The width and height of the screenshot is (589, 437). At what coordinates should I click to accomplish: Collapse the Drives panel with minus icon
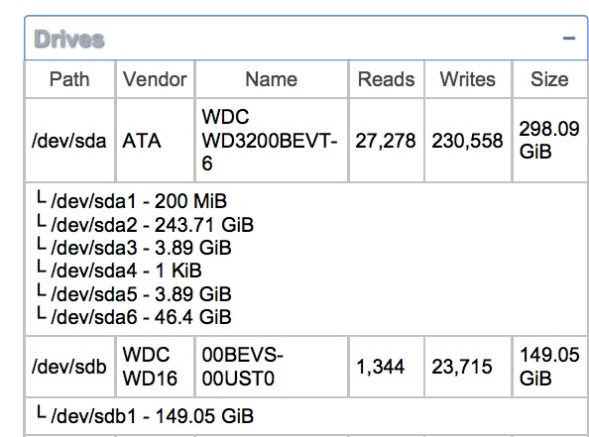click(569, 38)
